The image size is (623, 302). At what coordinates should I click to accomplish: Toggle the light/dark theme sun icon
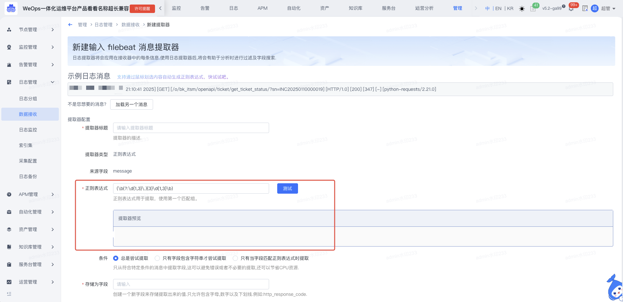point(522,9)
